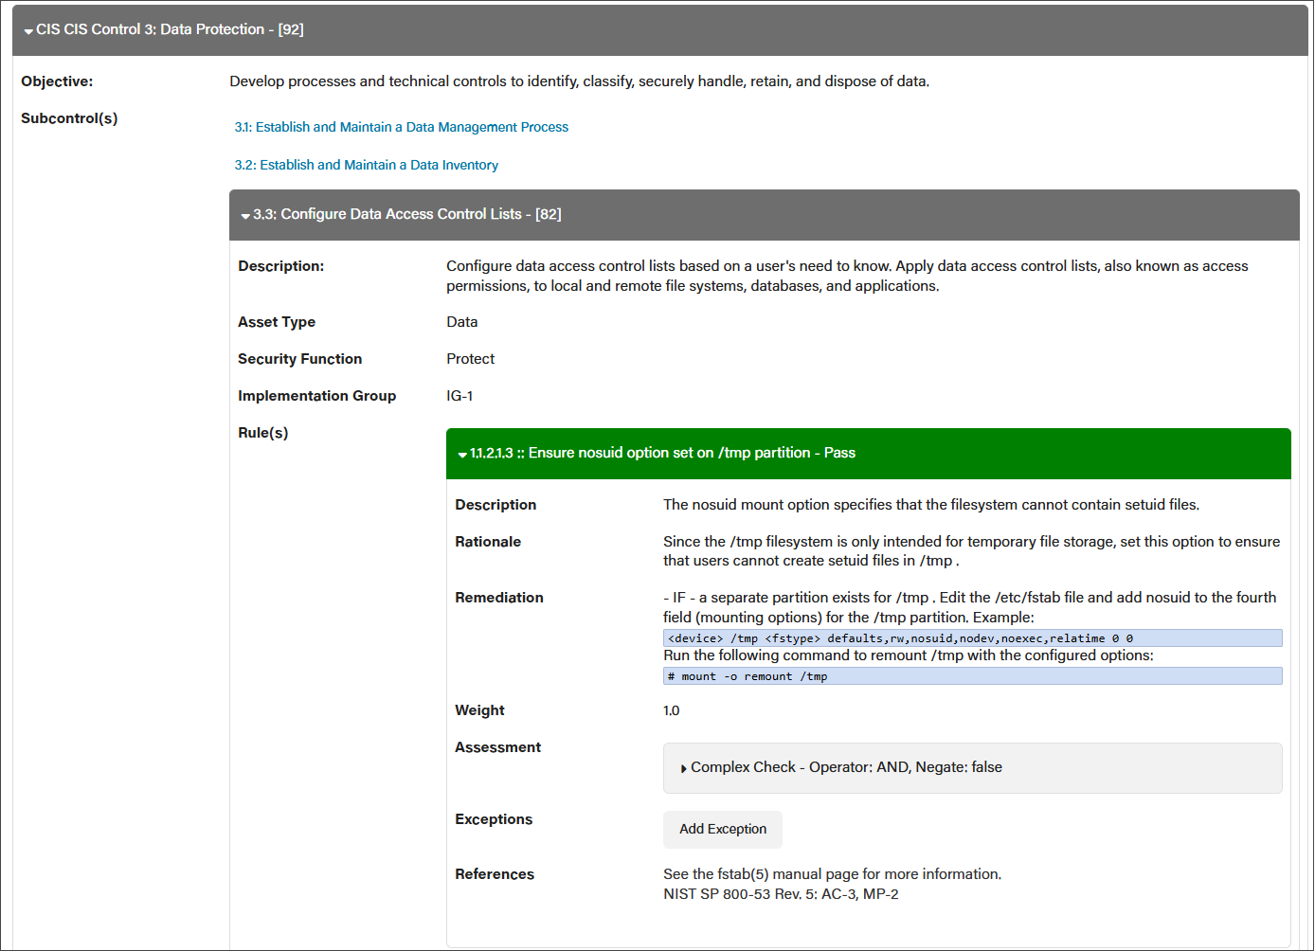Click the nosuid mount option description text
The image size is (1315, 951).
[931, 505]
